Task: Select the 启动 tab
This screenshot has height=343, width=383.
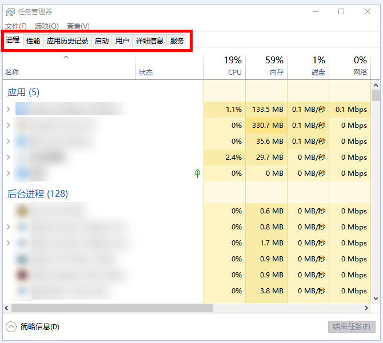Action: coord(101,41)
